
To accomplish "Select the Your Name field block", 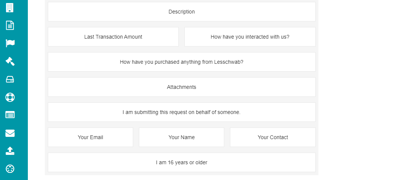I will (182, 137).
